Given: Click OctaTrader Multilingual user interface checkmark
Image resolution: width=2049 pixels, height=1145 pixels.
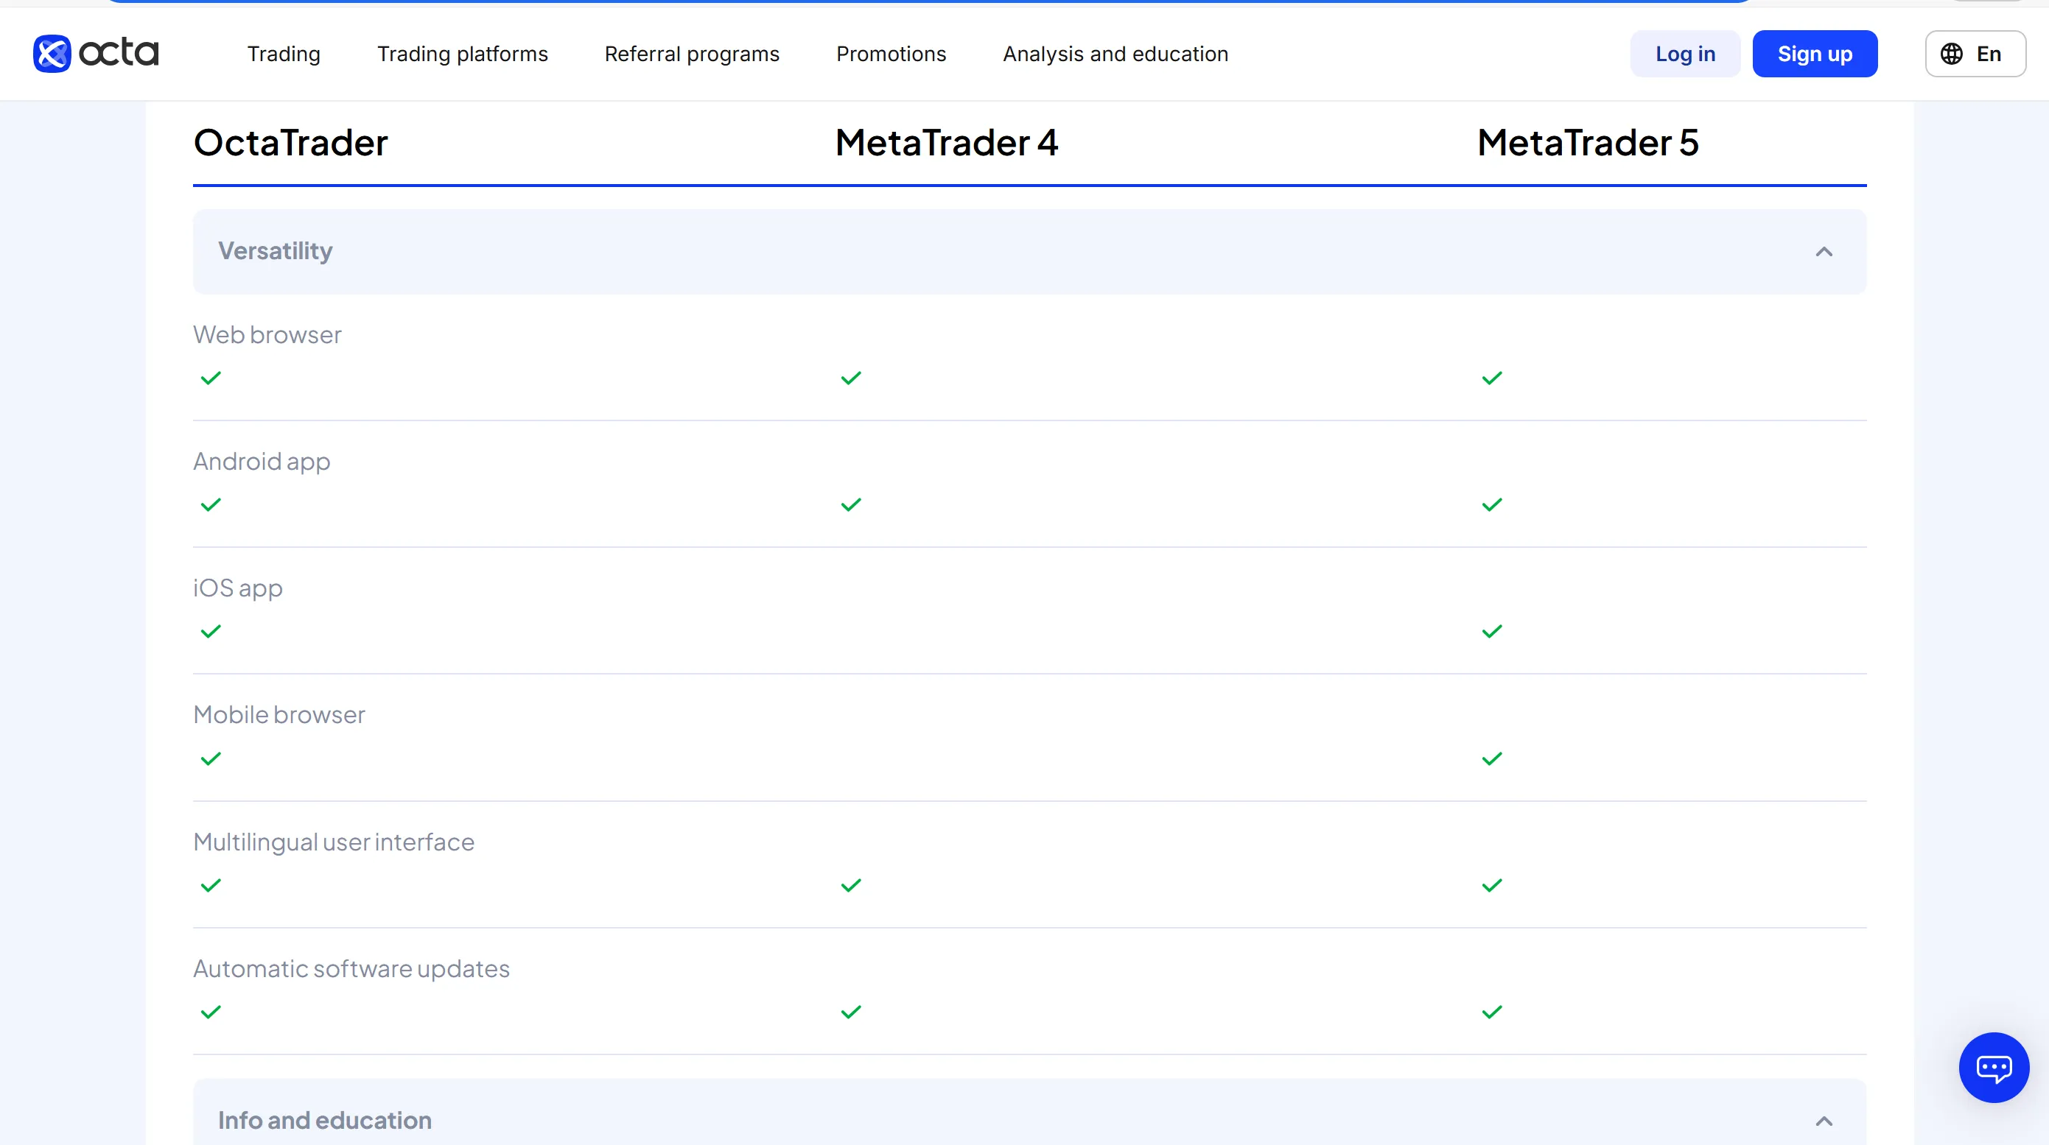Looking at the screenshot, I should coord(211,885).
